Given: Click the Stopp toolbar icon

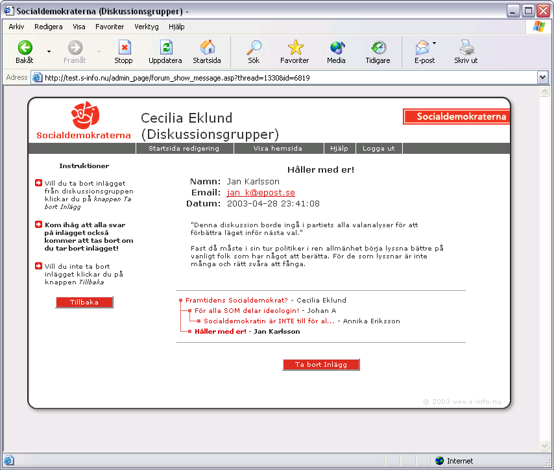Looking at the screenshot, I should pos(124,47).
